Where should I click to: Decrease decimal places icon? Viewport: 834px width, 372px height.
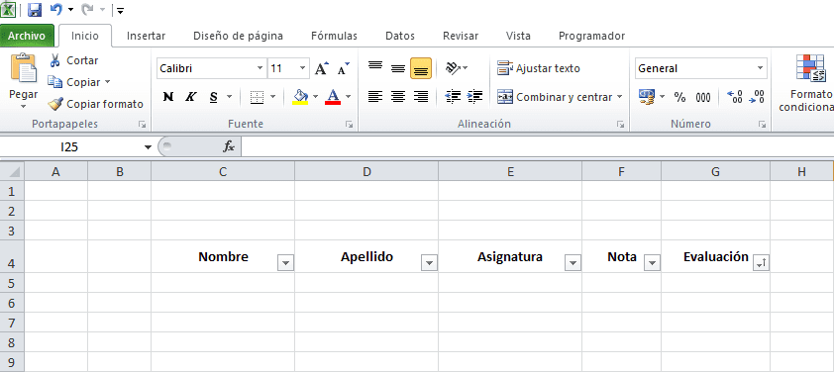point(757,97)
